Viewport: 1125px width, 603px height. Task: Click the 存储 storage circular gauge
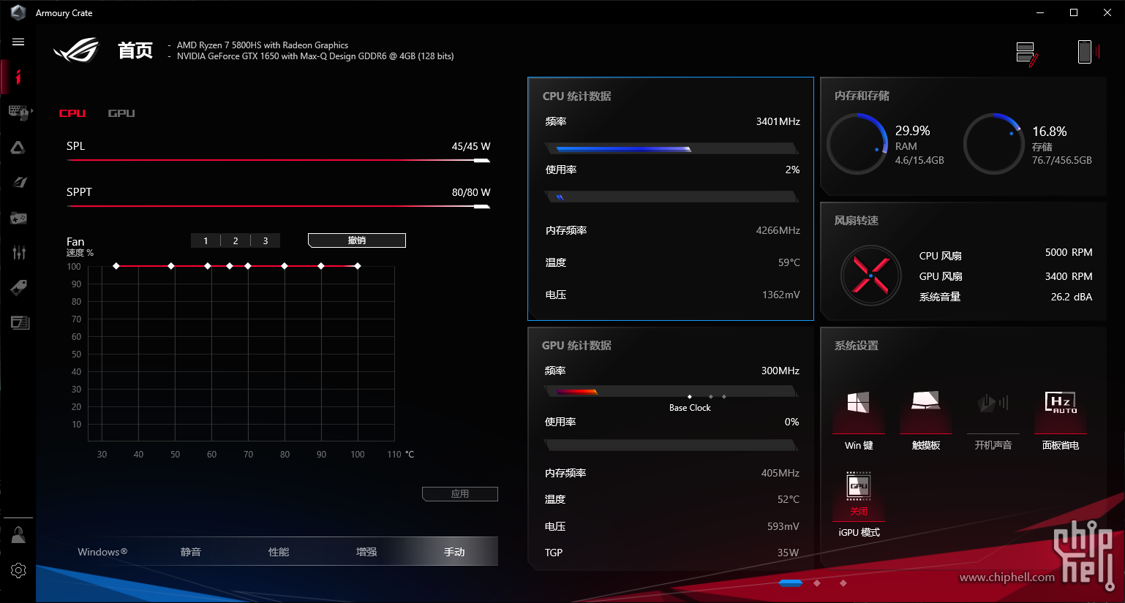[x=994, y=144]
